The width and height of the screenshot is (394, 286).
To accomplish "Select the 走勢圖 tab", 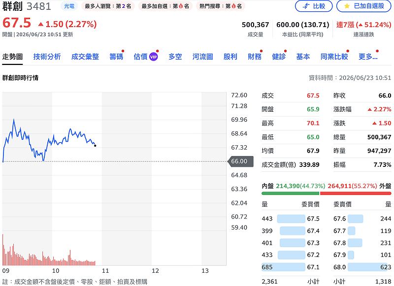I will coord(12,57).
